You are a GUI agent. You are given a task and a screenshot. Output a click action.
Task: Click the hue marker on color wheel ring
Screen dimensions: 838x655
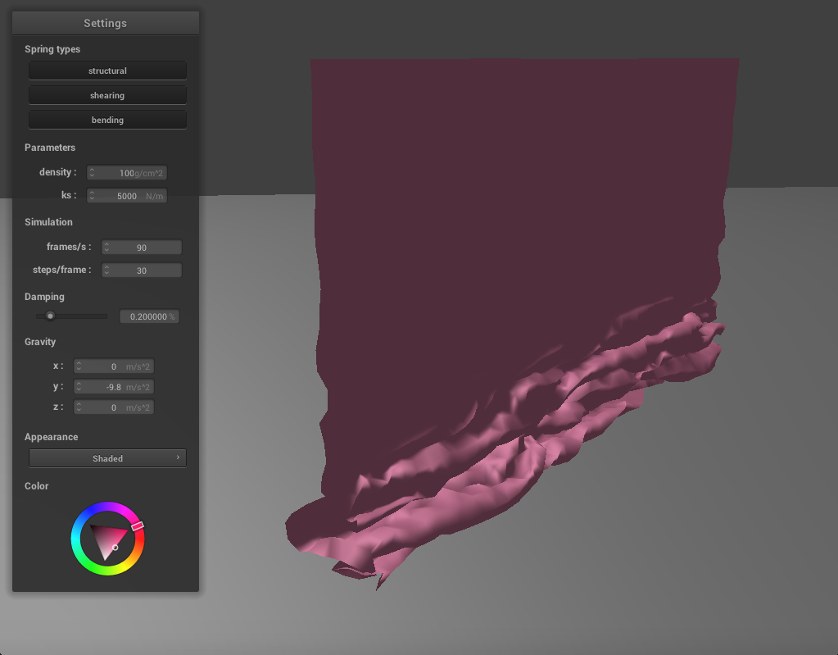tap(138, 525)
